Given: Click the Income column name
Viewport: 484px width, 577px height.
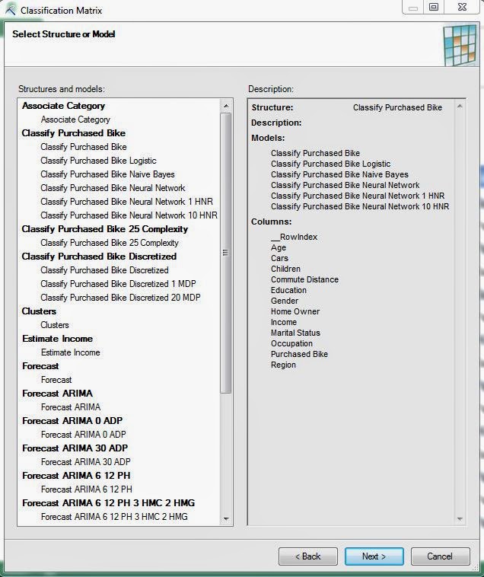Looking at the screenshot, I should pyautogui.click(x=284, y=322).
